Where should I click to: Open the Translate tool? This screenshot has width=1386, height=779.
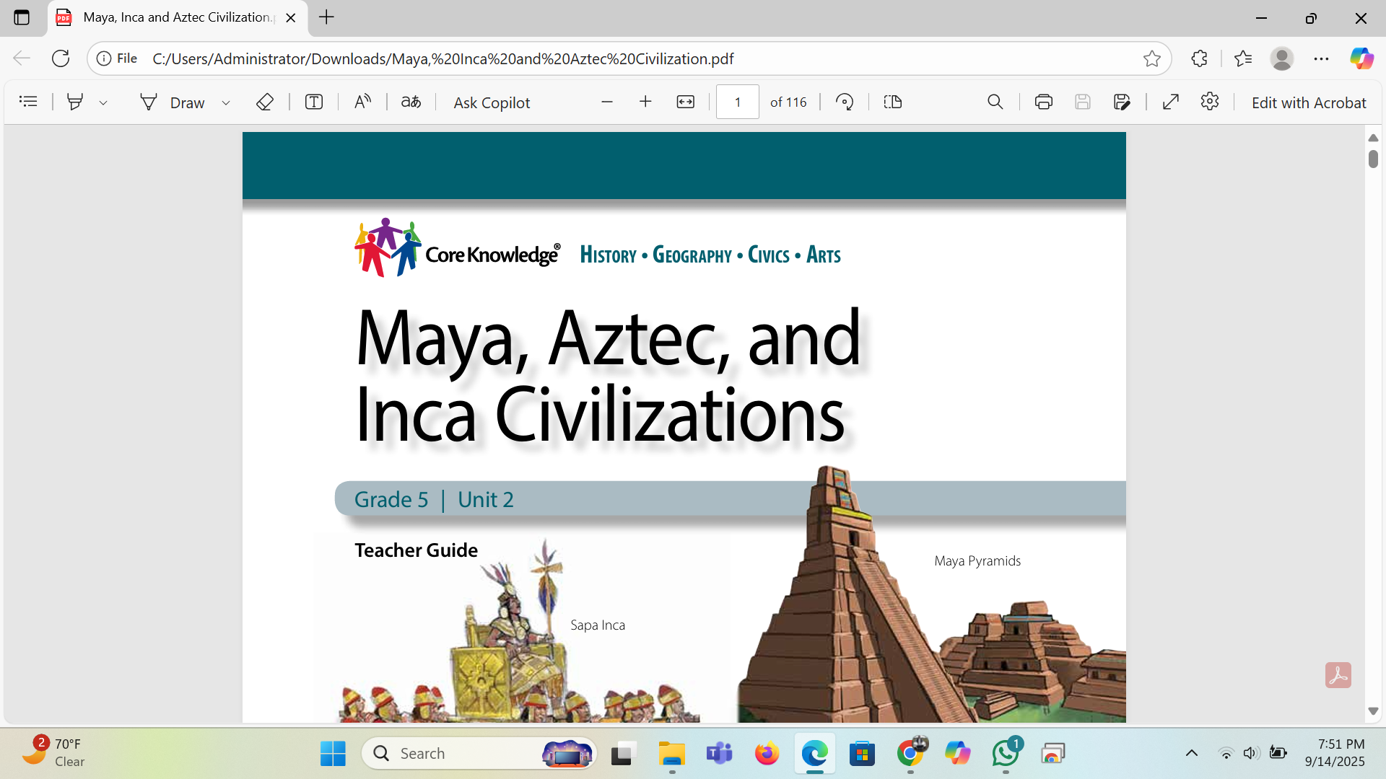pos(411,102)
